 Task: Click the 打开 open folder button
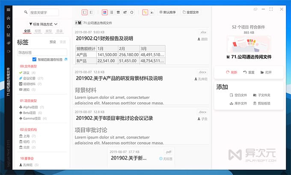coord(266,72)
